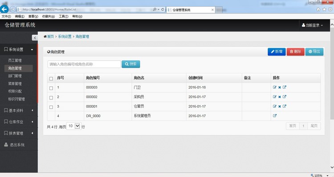The width and height of the screenshot is (334, 177).
Task: Open 首页 breadcrumb link
Action: [50, 36]
